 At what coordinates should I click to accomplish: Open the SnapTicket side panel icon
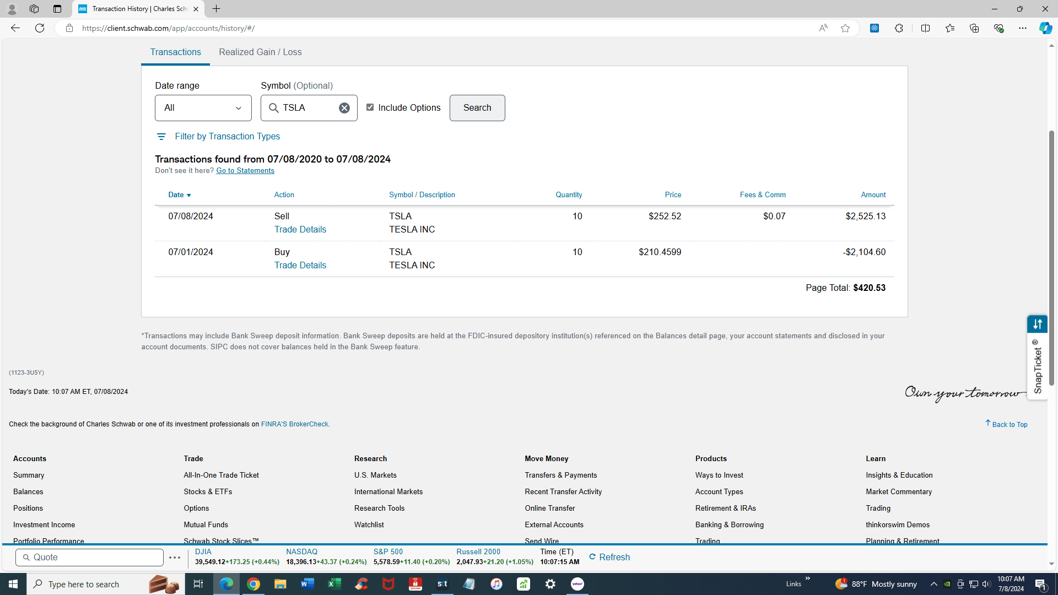pyautogui.click(x=1037, y=324)
